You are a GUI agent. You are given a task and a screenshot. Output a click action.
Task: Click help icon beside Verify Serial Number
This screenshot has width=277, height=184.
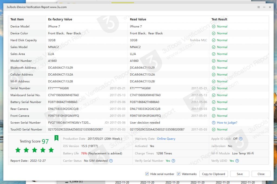point(173,161)
